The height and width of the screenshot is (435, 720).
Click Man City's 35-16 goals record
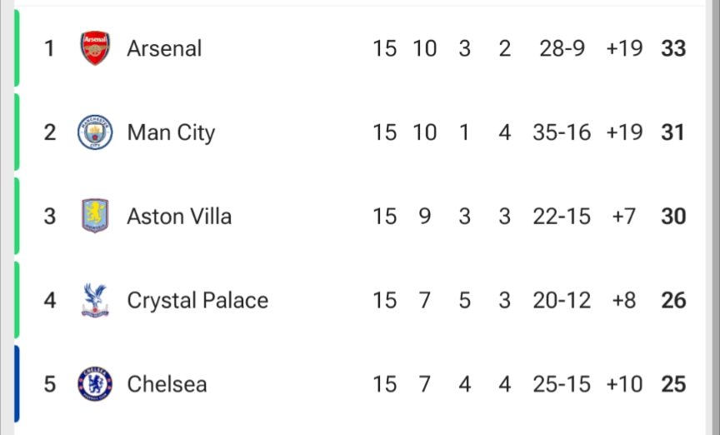point(562,132)
